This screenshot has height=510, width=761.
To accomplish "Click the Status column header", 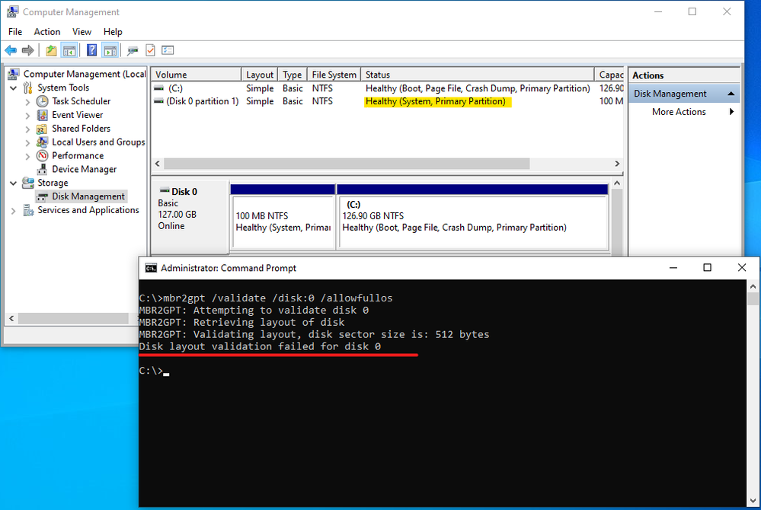I will (x=477, y=75).
